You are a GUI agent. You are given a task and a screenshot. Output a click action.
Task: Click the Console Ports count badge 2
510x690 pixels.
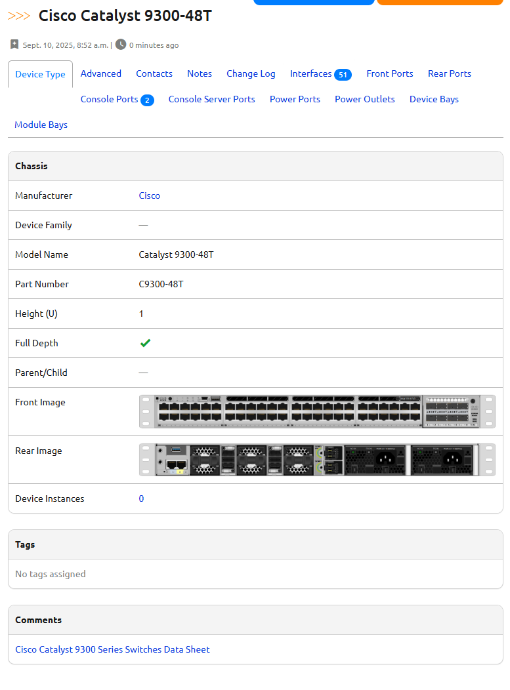147,100
